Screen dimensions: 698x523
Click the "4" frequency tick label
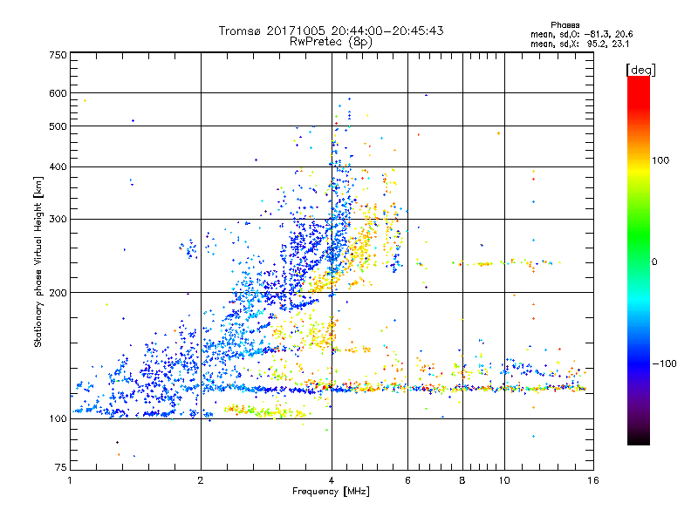(332, 480)
